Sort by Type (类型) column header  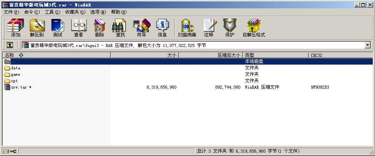[x=276, y=55]
